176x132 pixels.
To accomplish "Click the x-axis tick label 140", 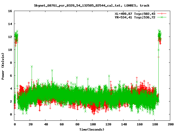I will click(x=124, y=124).
